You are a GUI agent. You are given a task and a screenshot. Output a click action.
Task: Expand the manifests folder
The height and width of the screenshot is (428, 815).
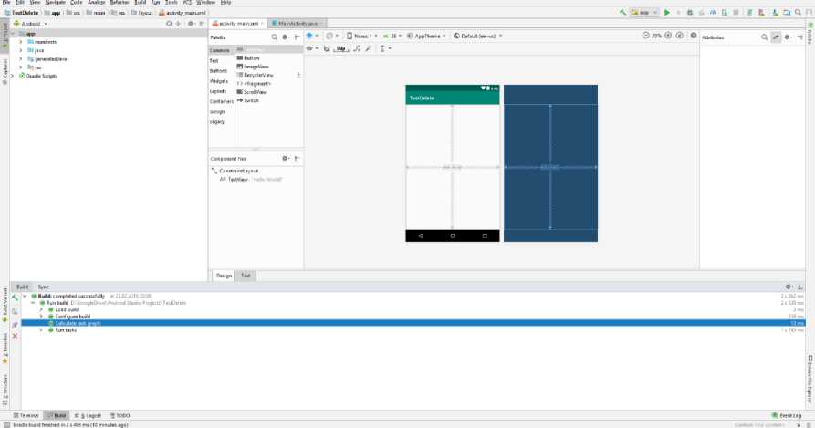click(x=21, y=42)
